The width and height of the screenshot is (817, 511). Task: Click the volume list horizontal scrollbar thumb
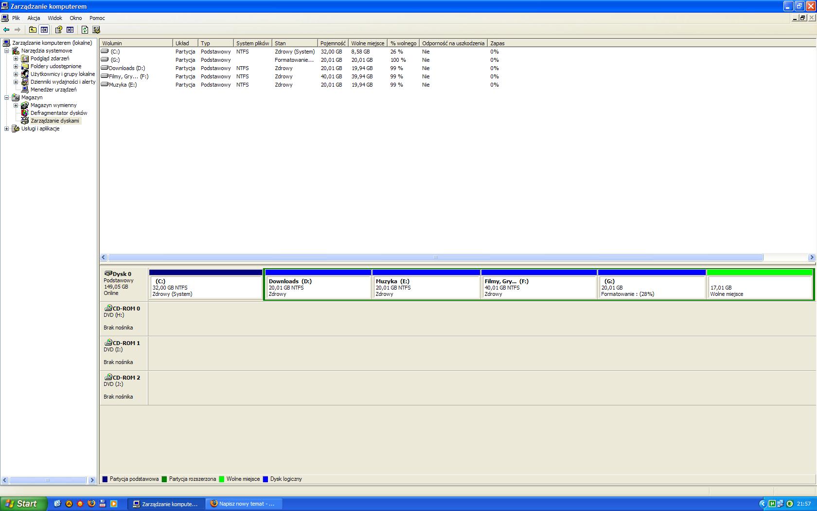pos(436,257)
